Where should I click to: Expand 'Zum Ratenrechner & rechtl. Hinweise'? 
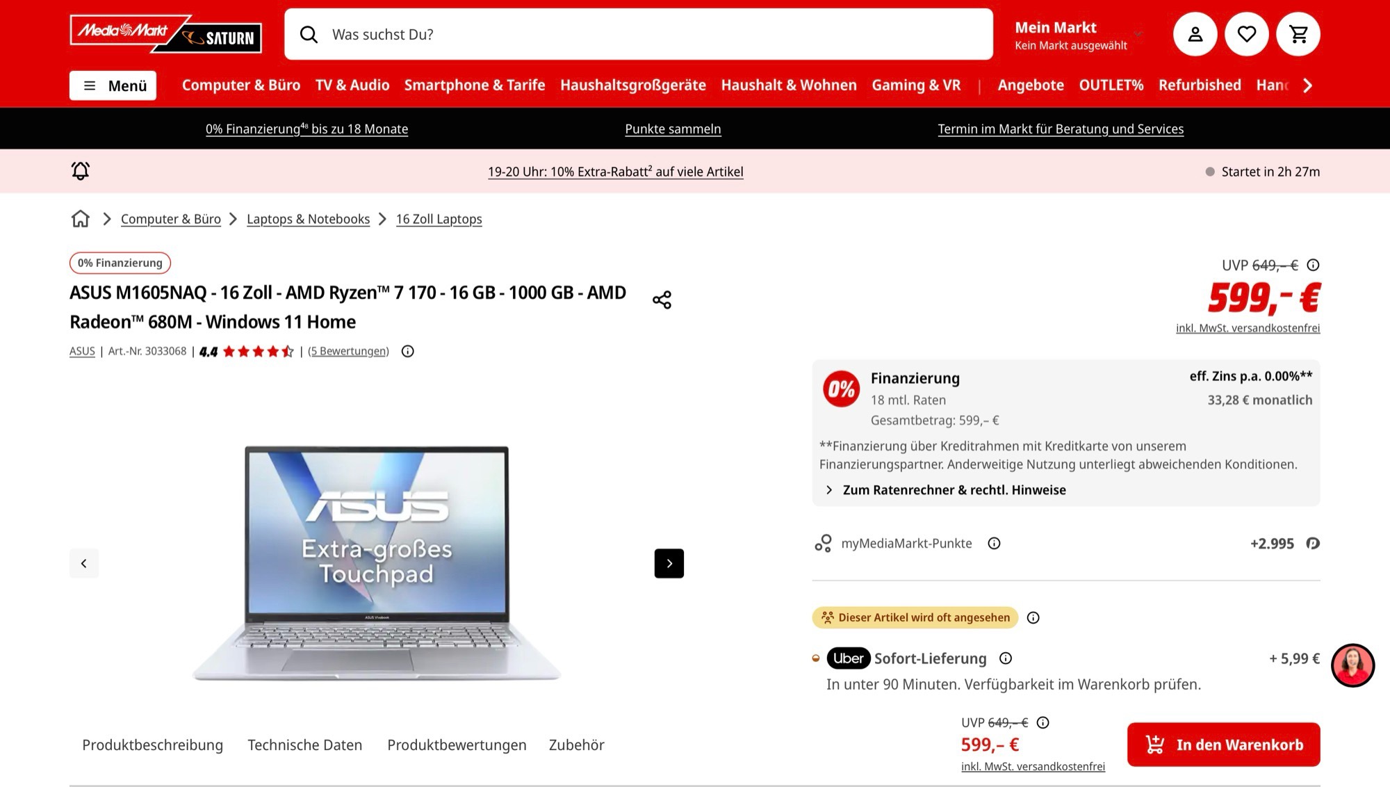946,490
